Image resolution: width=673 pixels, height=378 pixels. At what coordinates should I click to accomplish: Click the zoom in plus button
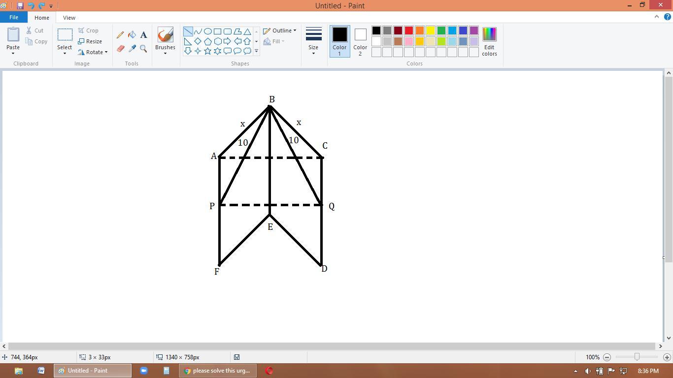click(x=667, y=357)
